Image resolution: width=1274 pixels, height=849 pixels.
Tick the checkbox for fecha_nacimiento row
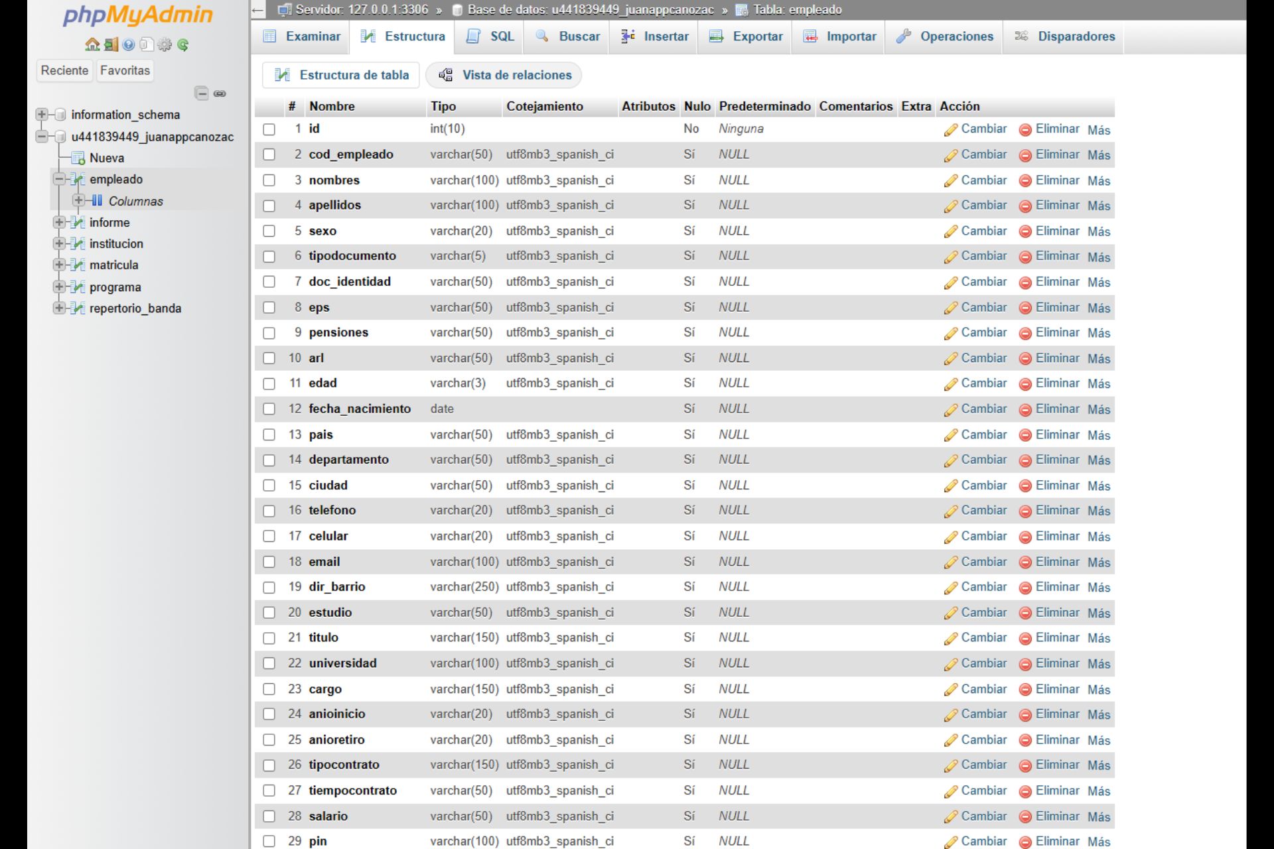pos(269,409)
